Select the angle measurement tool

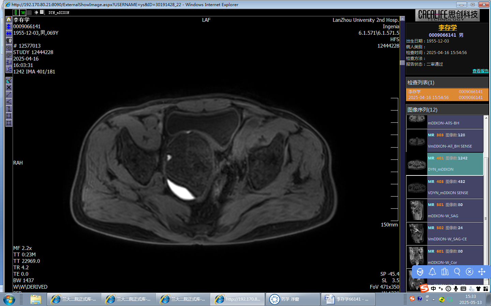pos(9,102)
